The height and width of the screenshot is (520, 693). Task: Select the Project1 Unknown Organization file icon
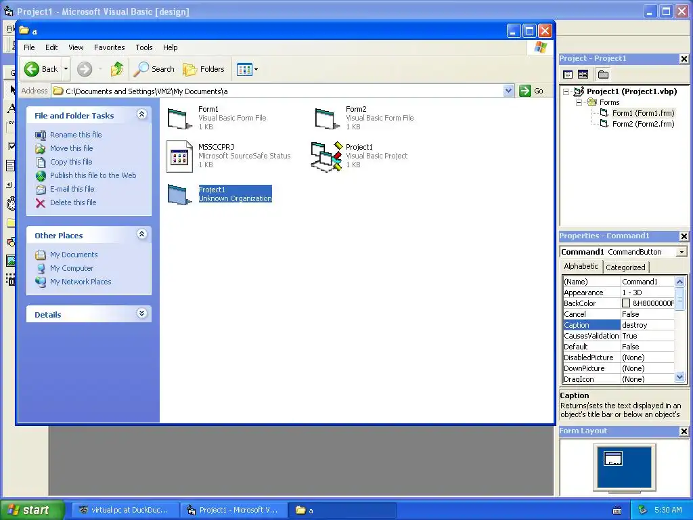tap(179, 194)
